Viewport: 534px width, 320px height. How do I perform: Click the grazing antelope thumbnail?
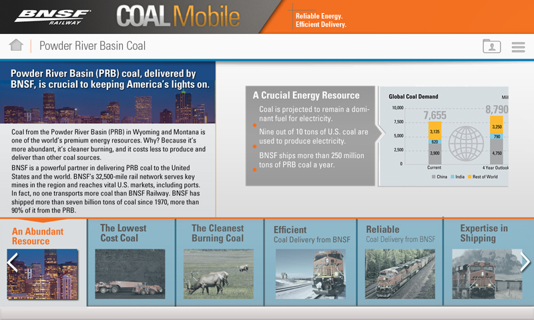point(218,273)
